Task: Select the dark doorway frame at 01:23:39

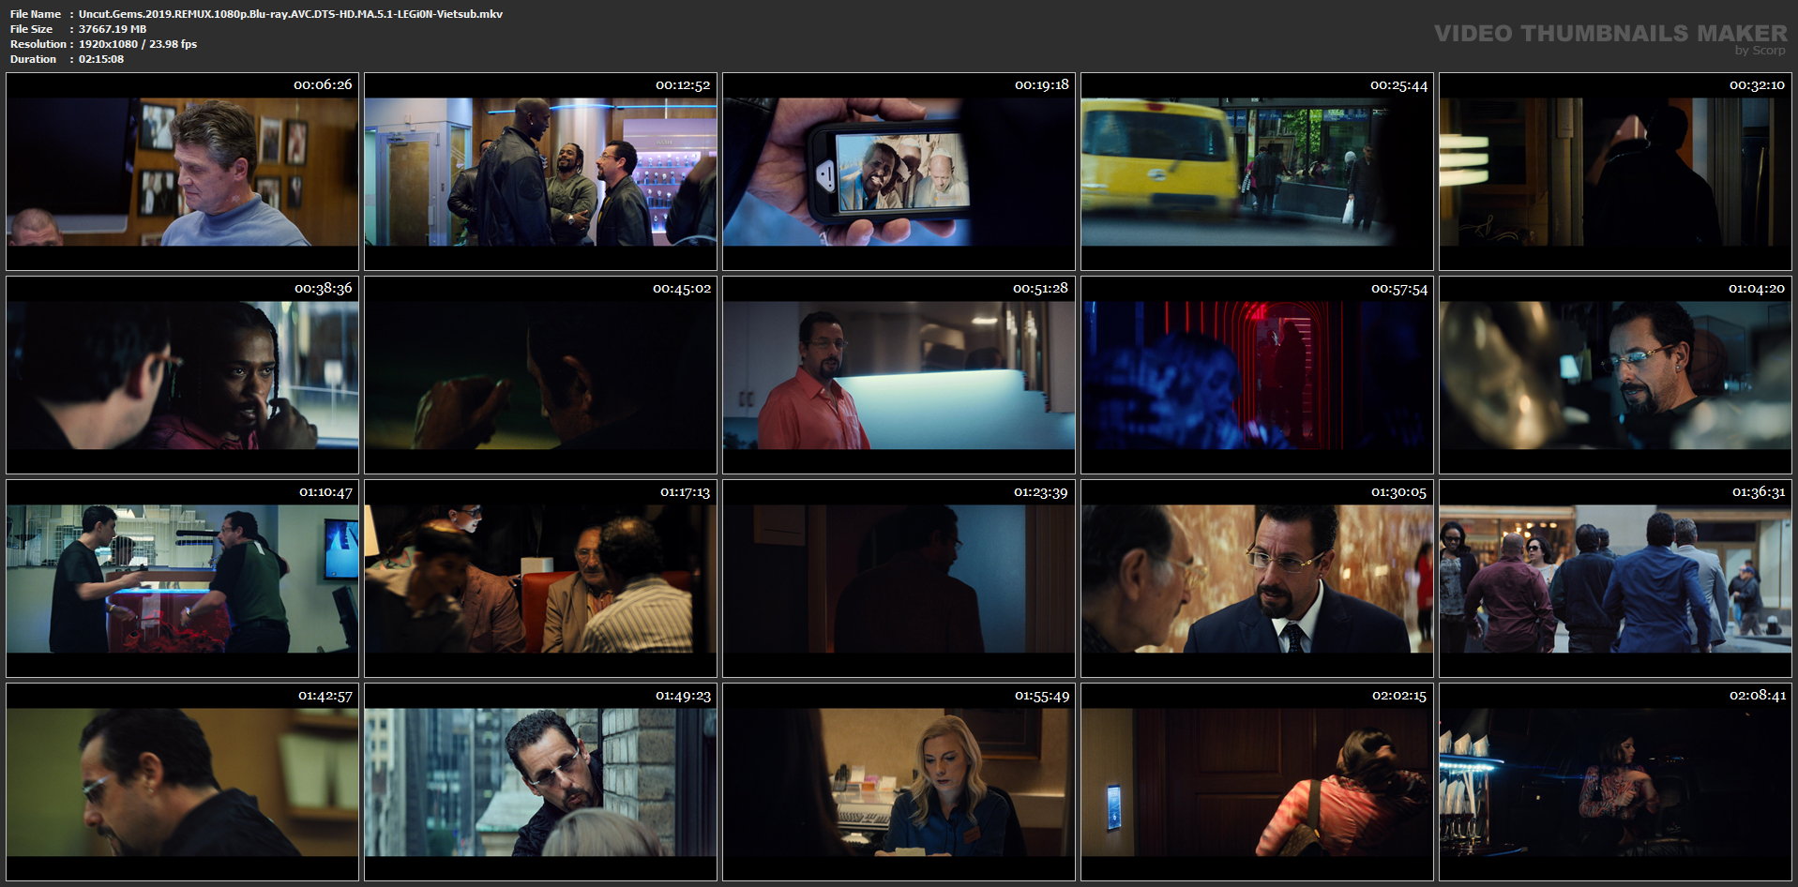Action: [x=899, y=579]
